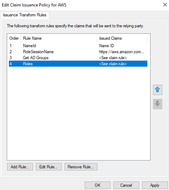Close the Edit Claim Issuance Policy dialog
This screenshot has width=169, height=190.
[165, 5]
